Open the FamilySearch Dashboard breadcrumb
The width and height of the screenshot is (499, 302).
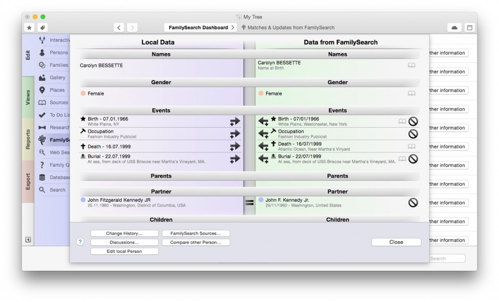(200, 28)
